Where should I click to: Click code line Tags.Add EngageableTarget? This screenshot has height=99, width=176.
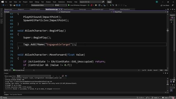[x=50, y=45]
